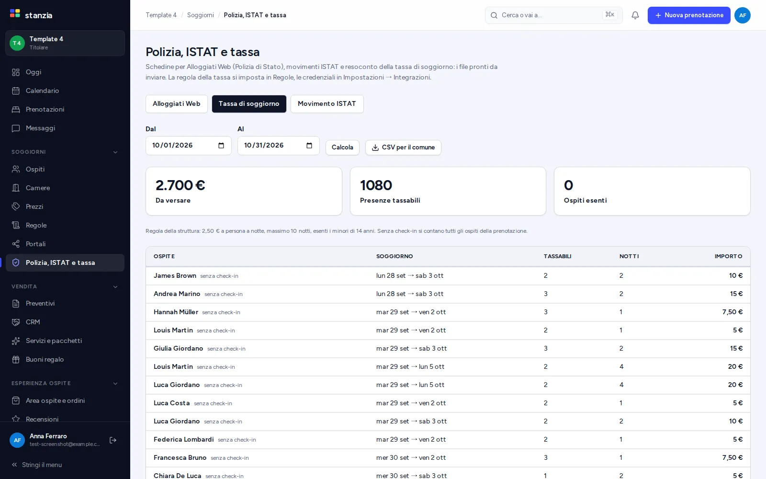Click Nuova prenotazione button
The image size is (766, 479).
(x=689, y=15)
